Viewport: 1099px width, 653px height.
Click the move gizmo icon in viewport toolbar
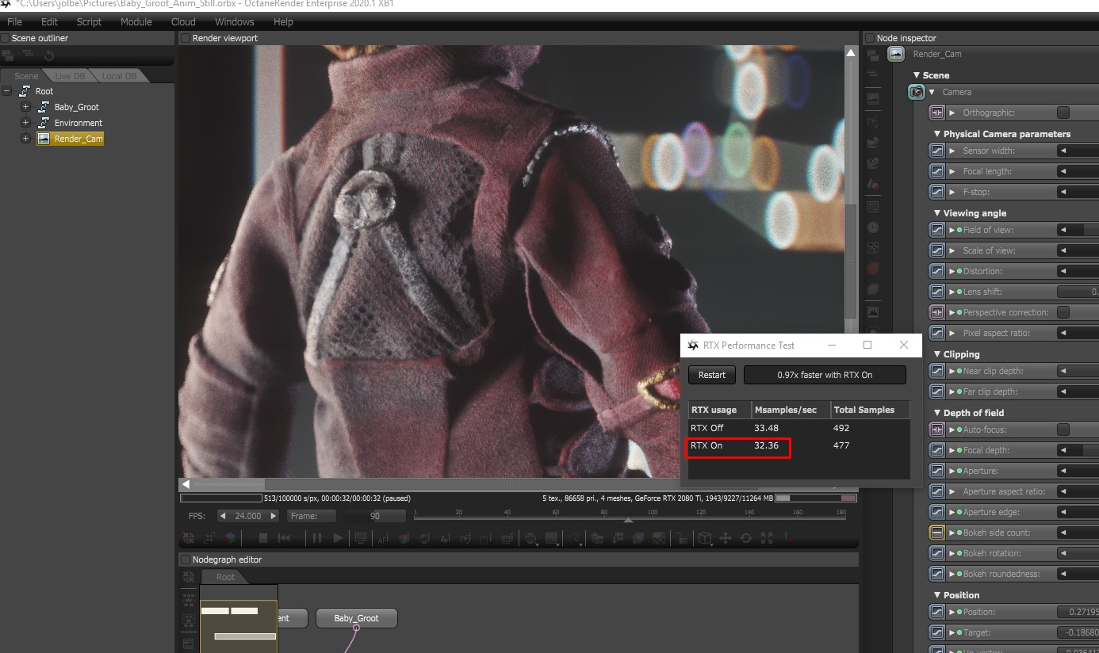click(x=725, y=538)
